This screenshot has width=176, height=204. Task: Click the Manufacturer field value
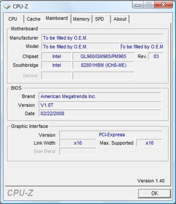[x=102, y=38]
